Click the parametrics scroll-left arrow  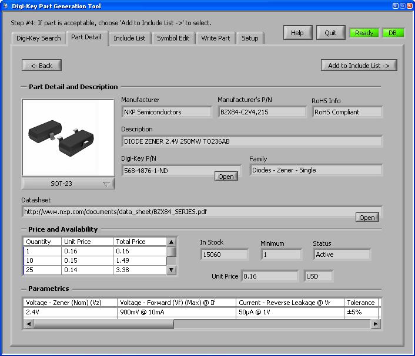[29, 324]
